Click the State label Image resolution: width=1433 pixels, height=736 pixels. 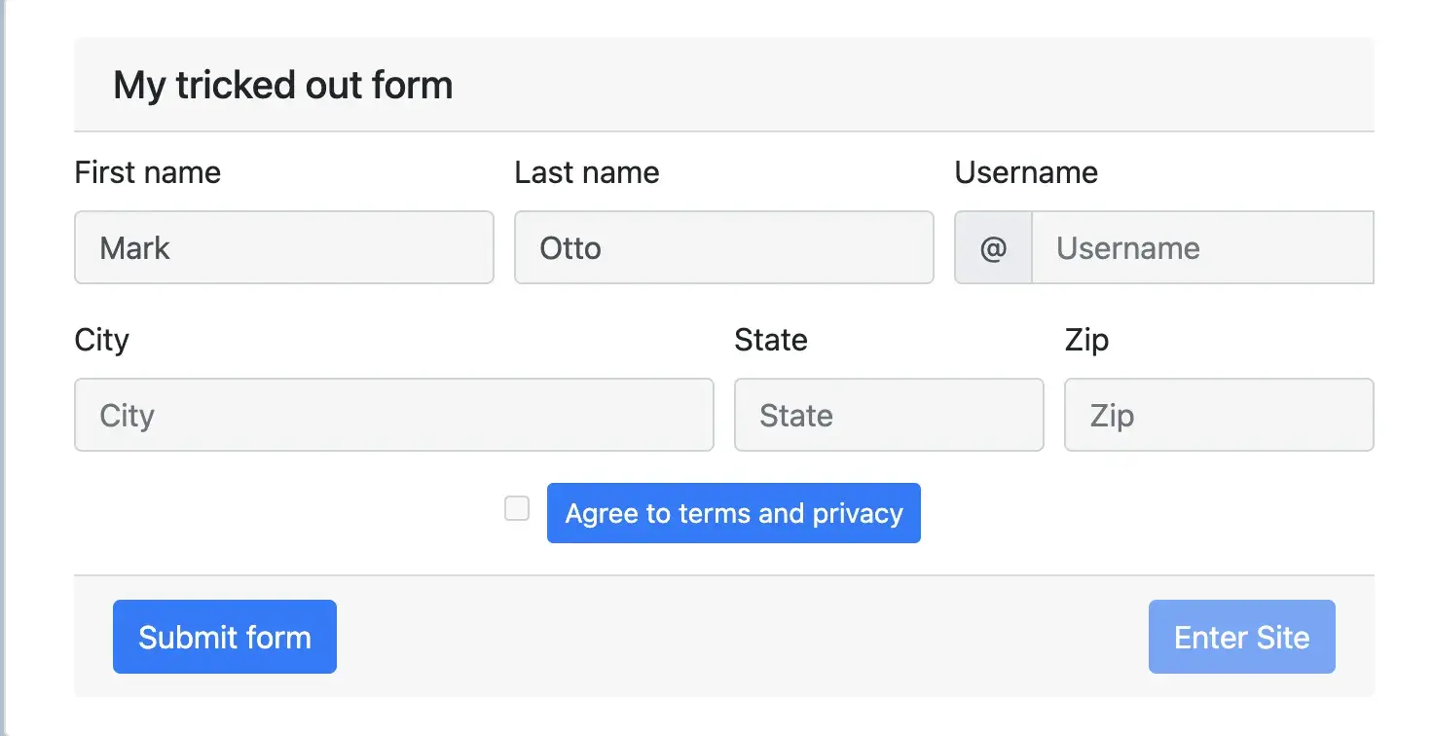[x=771, y=341]
